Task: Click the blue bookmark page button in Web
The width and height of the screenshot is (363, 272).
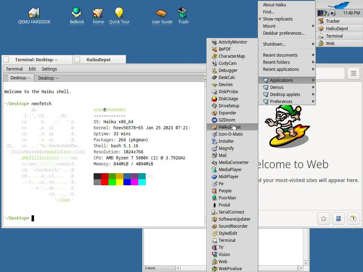Action: coord(338,218)
